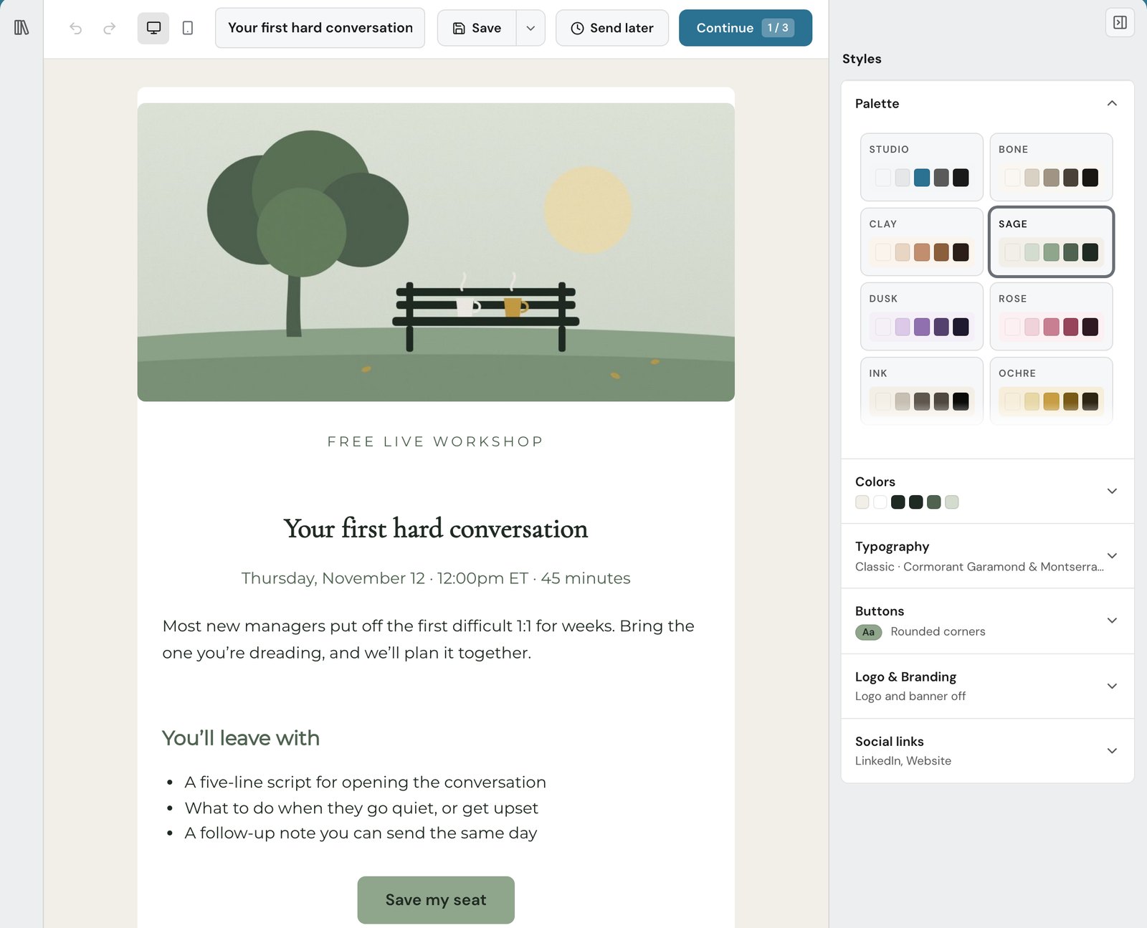Click the redo arrow icon
1147x928 pixels.
109,28
